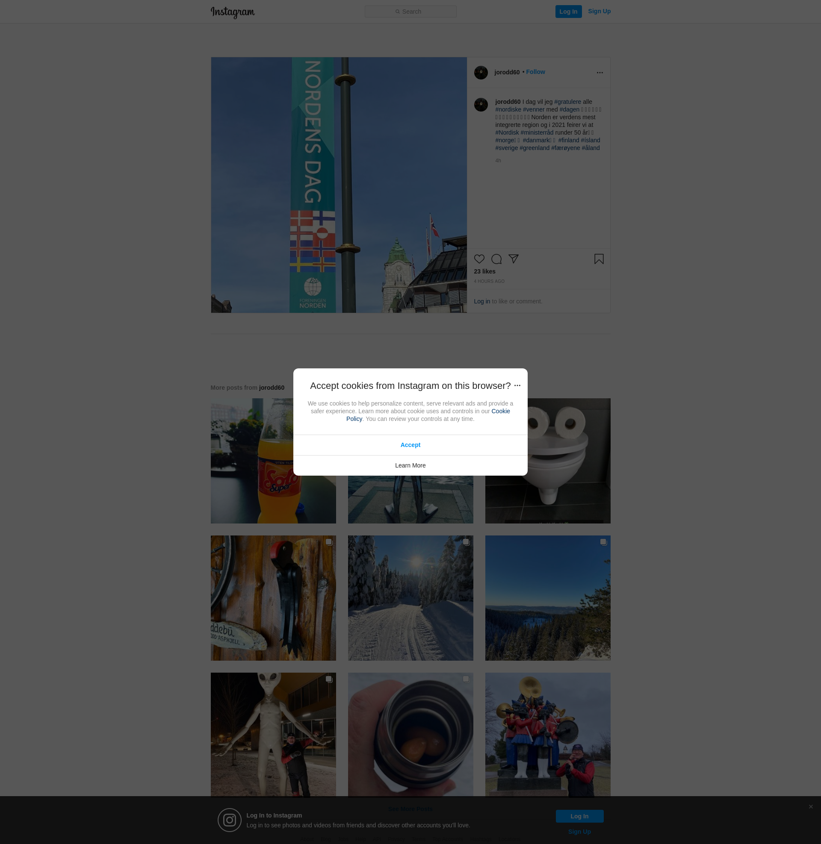Open the post options three-dot menu
821x844 pixels.
[x=600, y=73]
